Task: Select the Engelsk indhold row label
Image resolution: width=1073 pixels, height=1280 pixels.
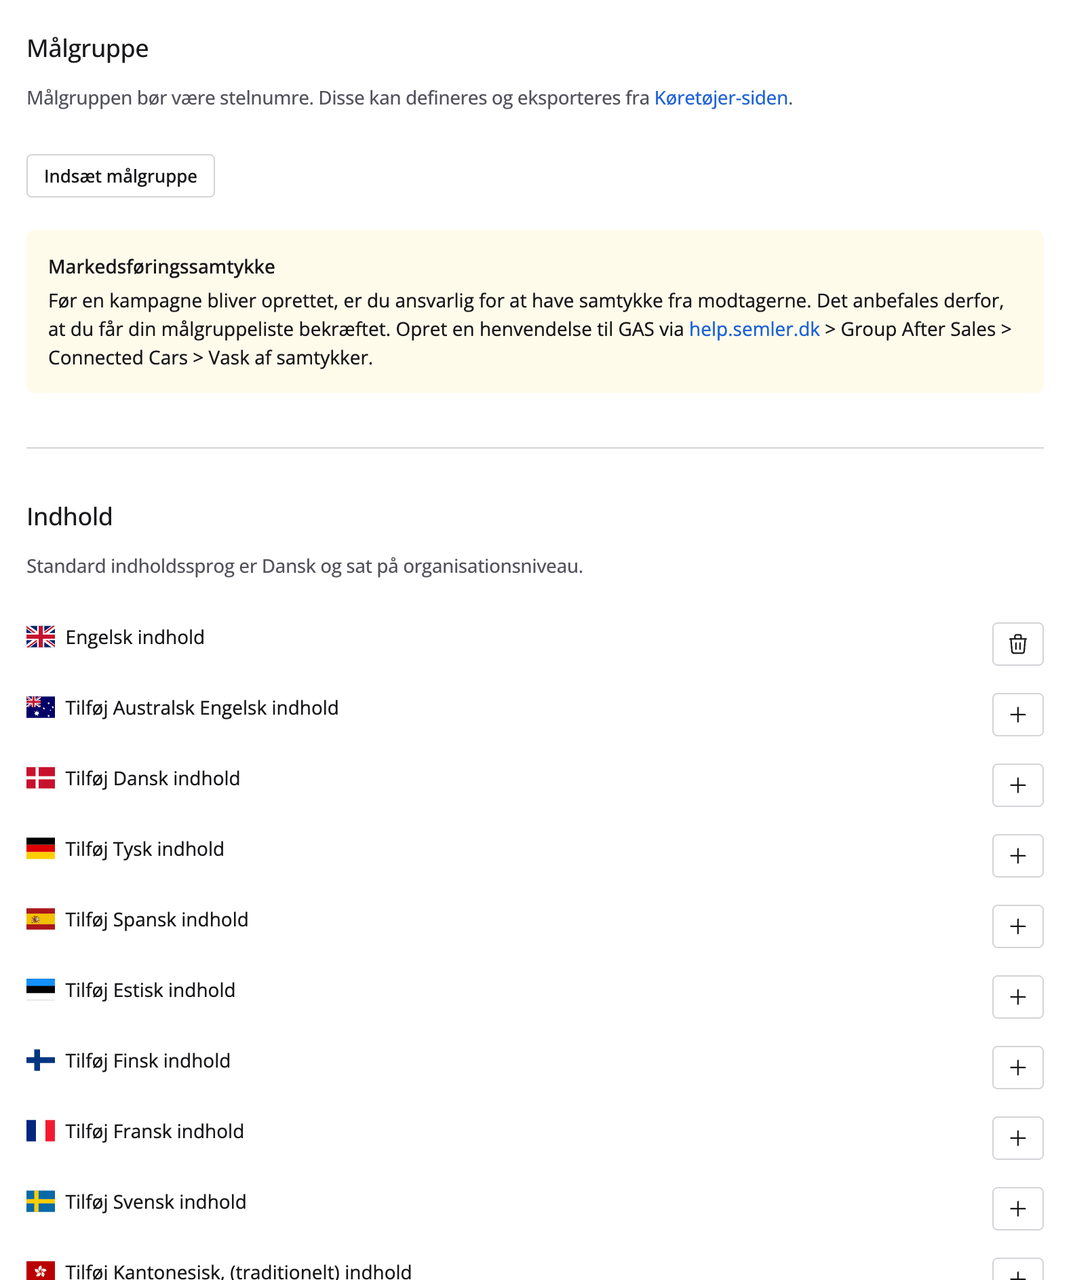Action: click(x=135, y=637)
